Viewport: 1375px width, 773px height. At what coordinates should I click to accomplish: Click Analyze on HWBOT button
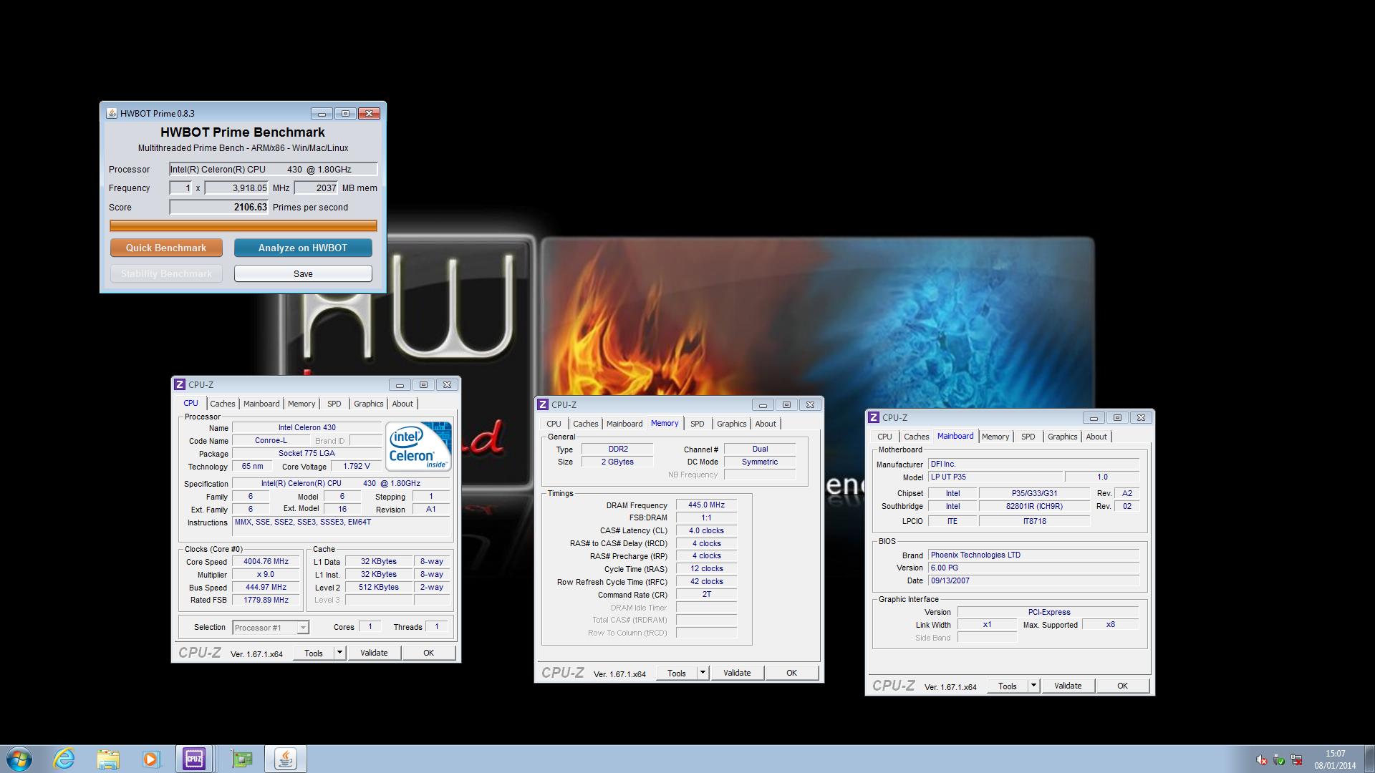click(303, 248)
